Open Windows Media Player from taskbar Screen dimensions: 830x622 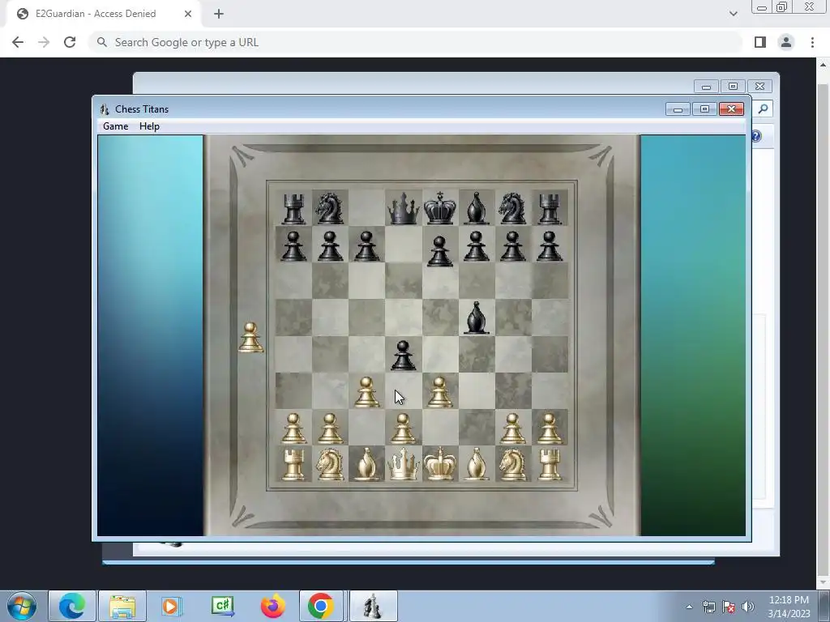(172, 606)
